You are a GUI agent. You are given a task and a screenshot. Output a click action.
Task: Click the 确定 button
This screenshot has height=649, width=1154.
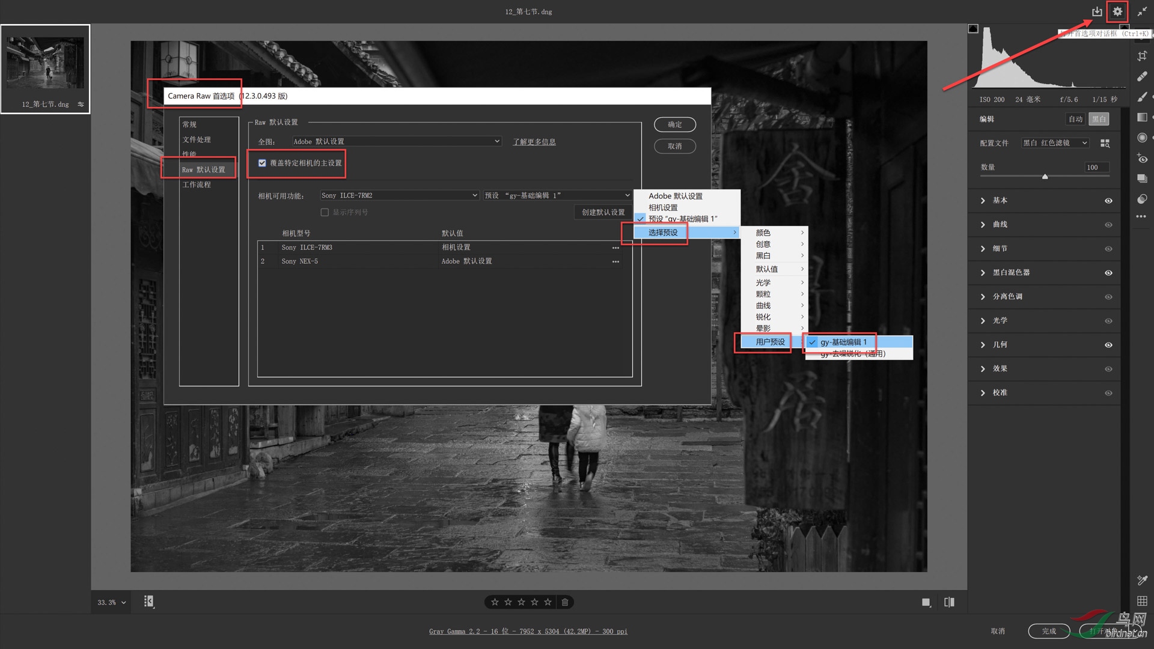point(674,124)
